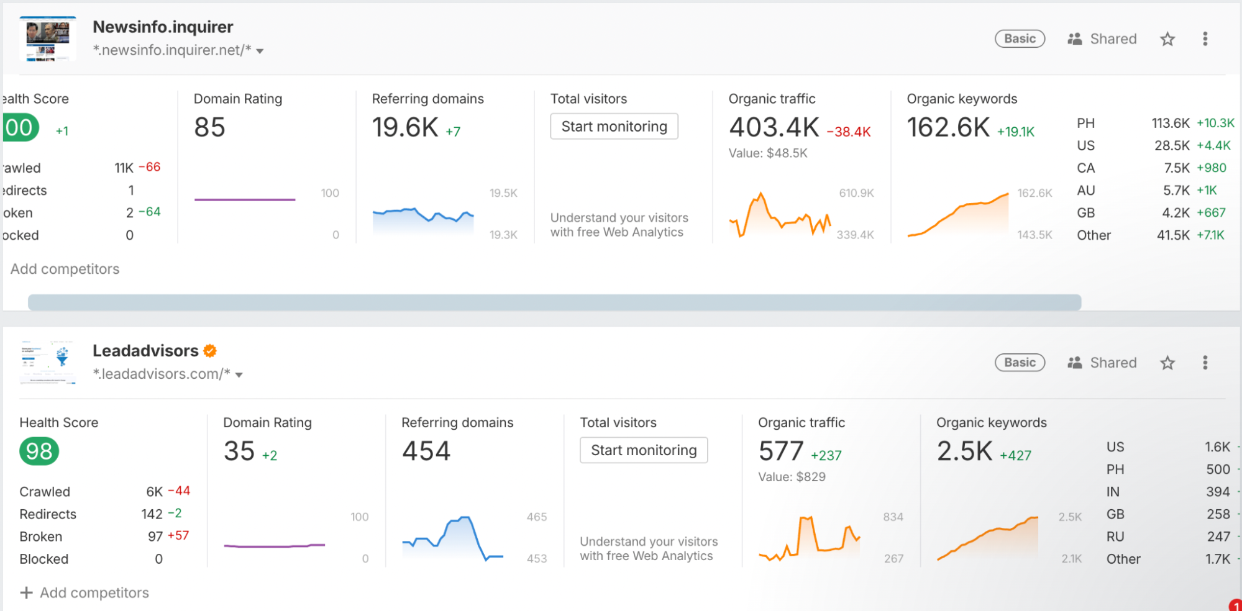Open more options for Newsinfo.inquirer
Viewport: 1242px width, 611px height.
click(x=1205, y=39)
